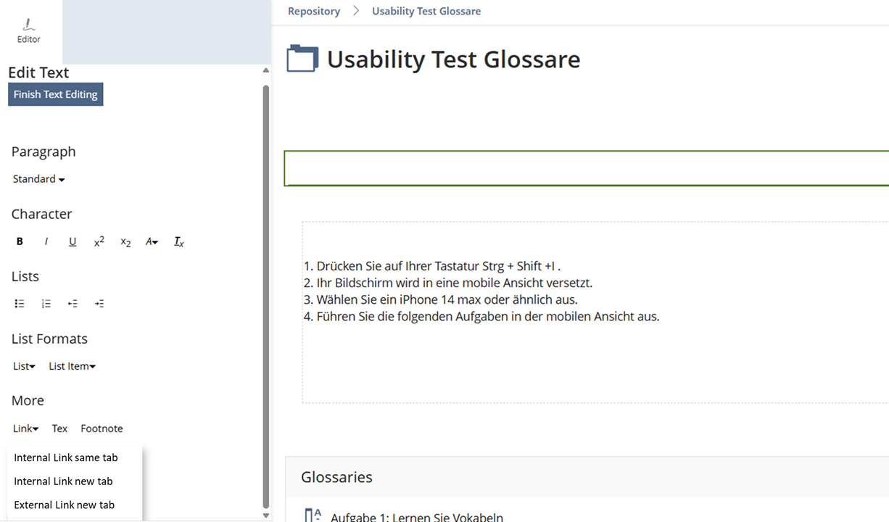This screenshot has height=522, width=889.
Task: Open the Standard paragraph dropdown
Action: click(38, 179)
